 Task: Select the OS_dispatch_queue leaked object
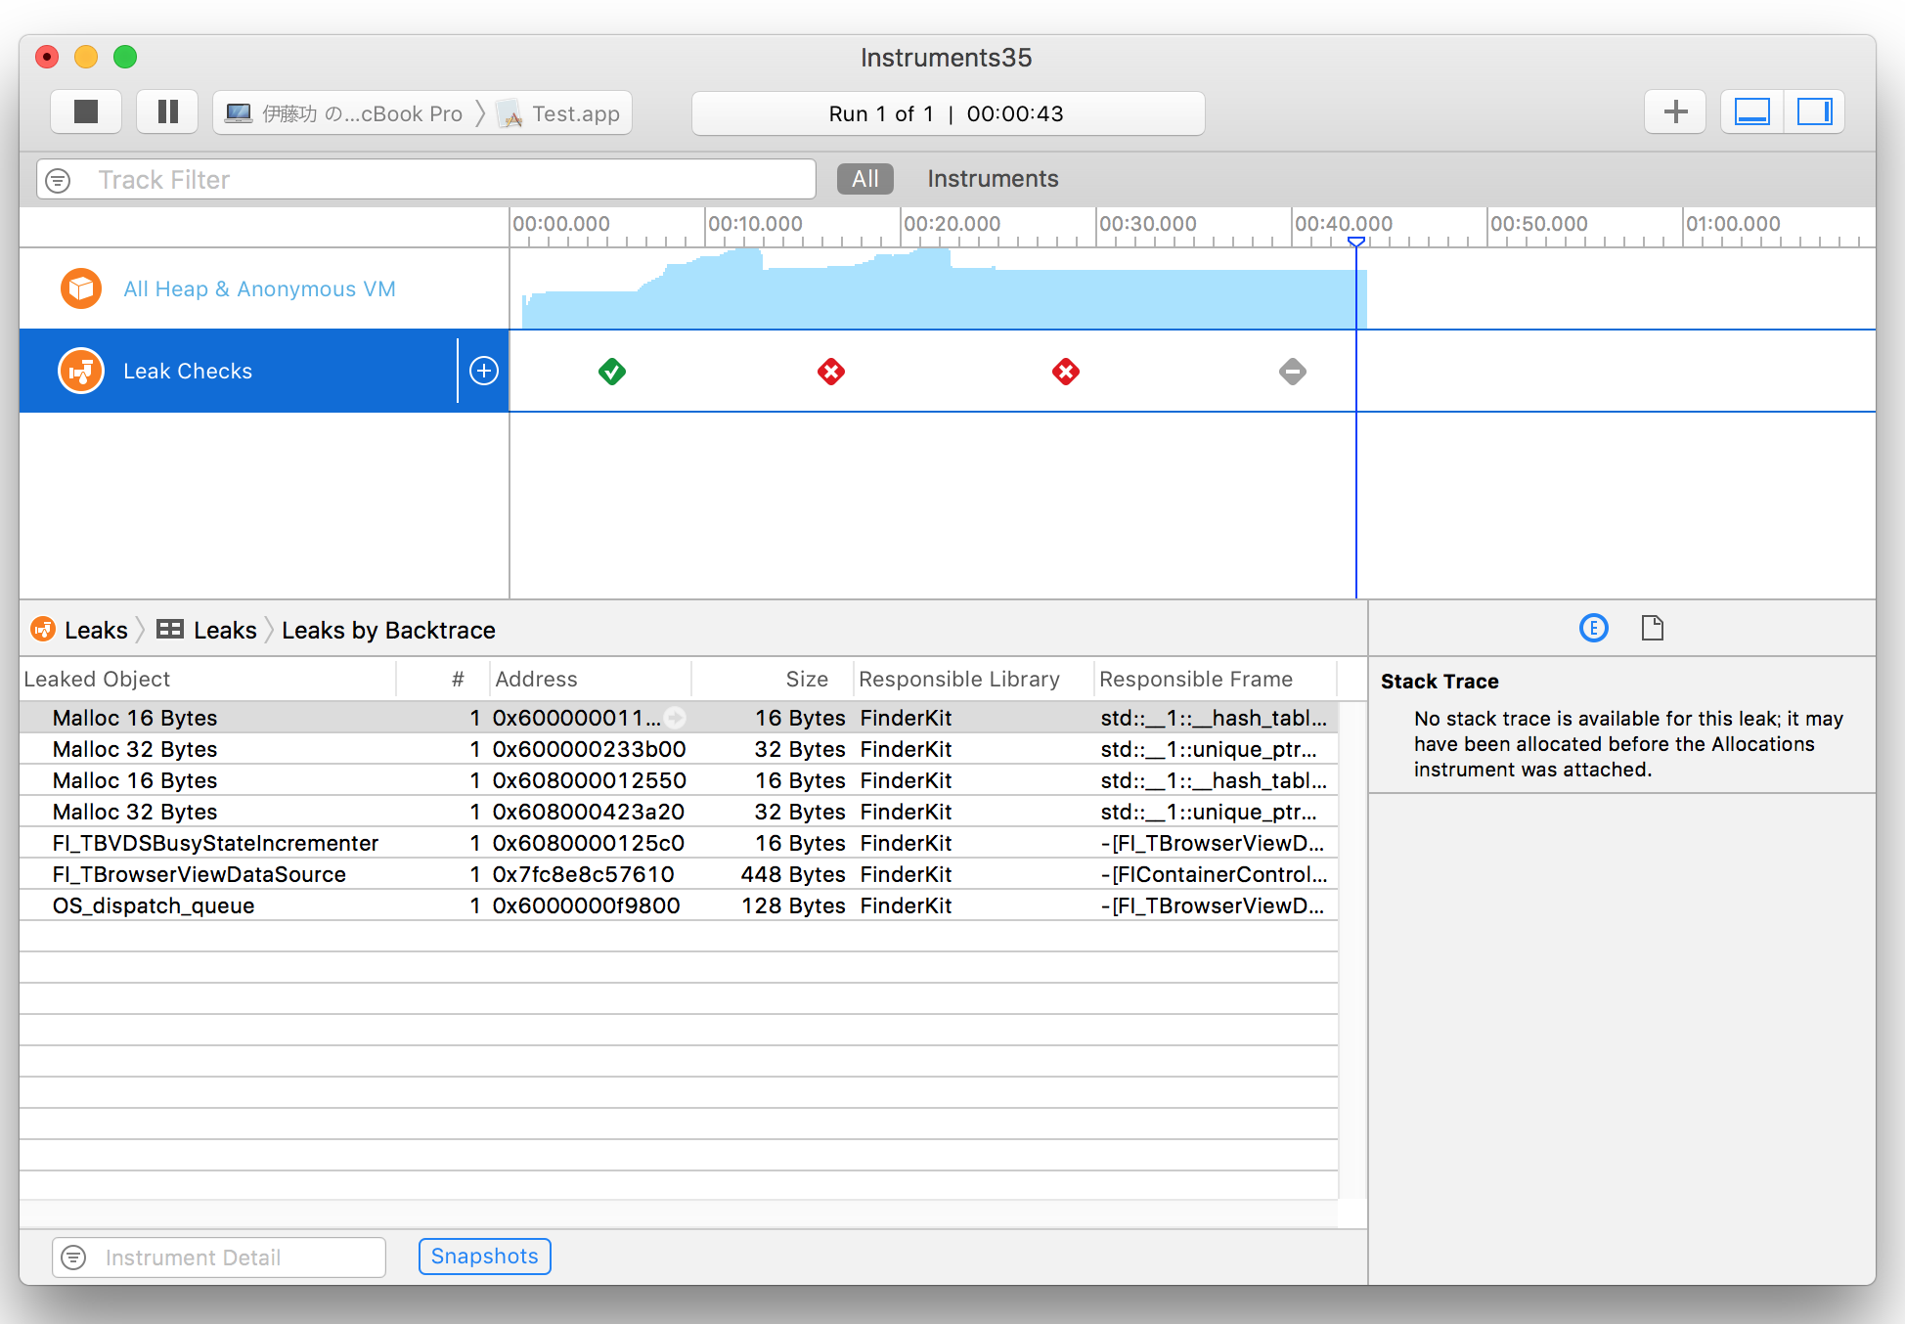pos(154,905)
